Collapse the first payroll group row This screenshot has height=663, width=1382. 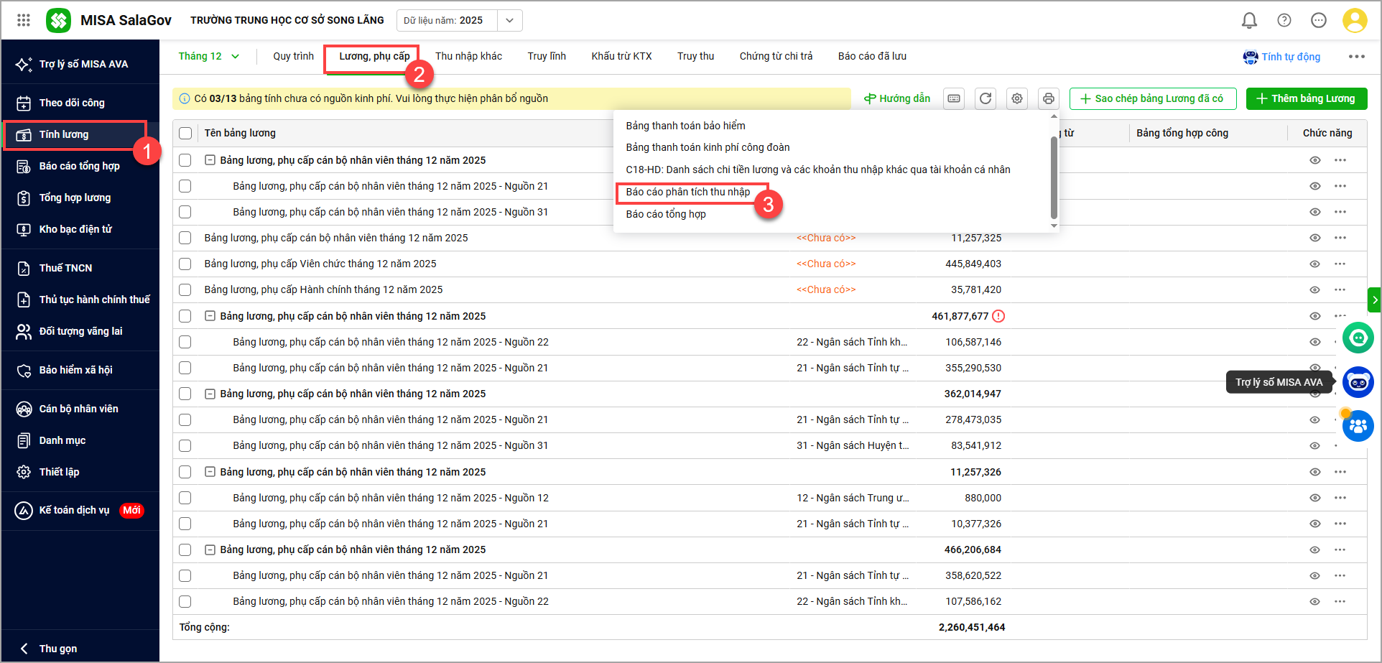coord(210,160)
